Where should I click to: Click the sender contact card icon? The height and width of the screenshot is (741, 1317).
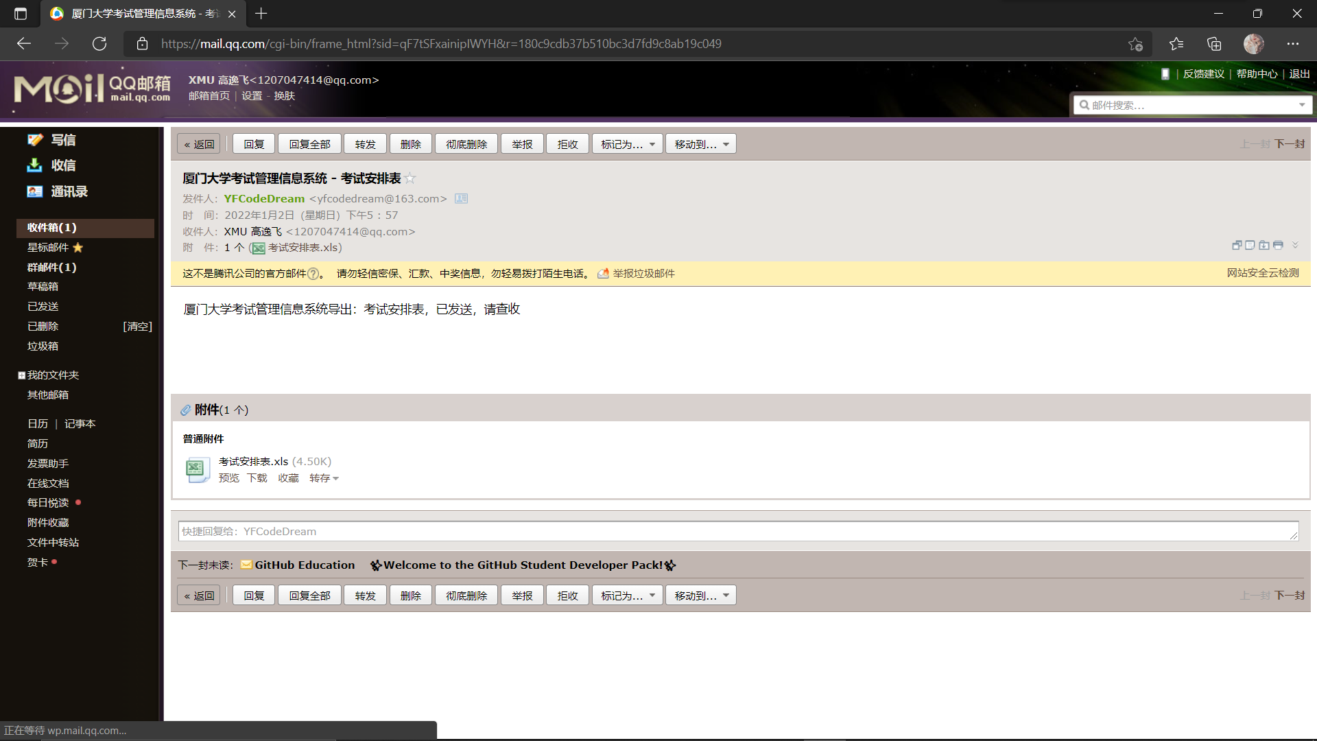(x=461, y=198)
